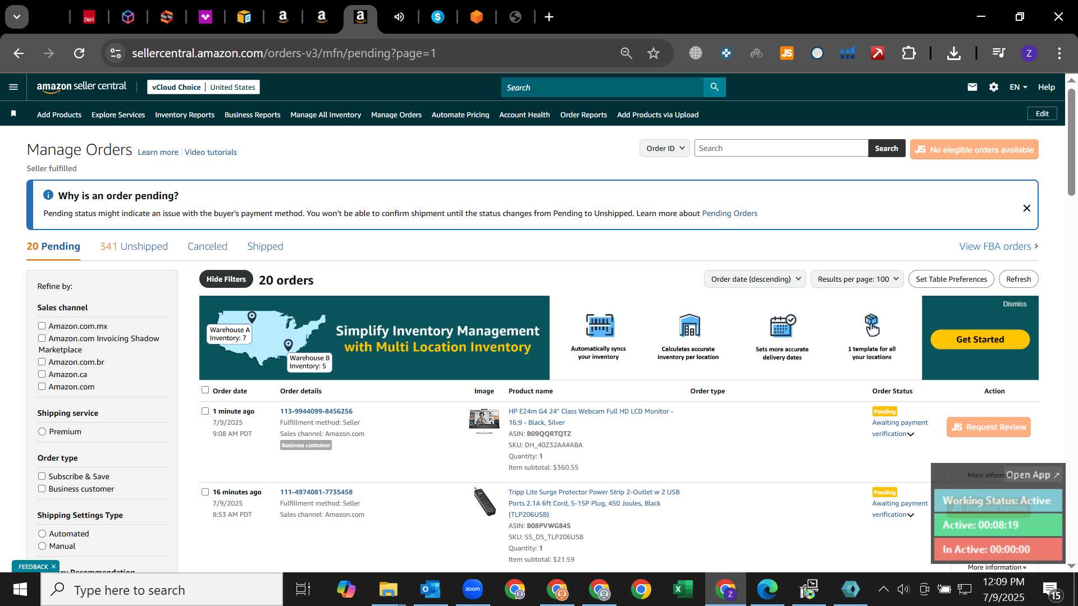The image size is (1078, 606).
Task: Check the Amazon.com sales channel
Action: (x=42, y=386)
